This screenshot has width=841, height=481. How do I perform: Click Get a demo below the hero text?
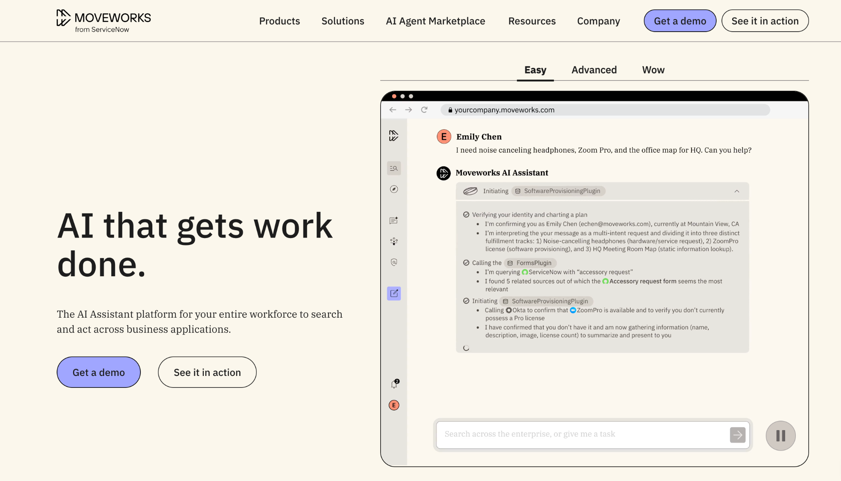click(x=99, y=372)
